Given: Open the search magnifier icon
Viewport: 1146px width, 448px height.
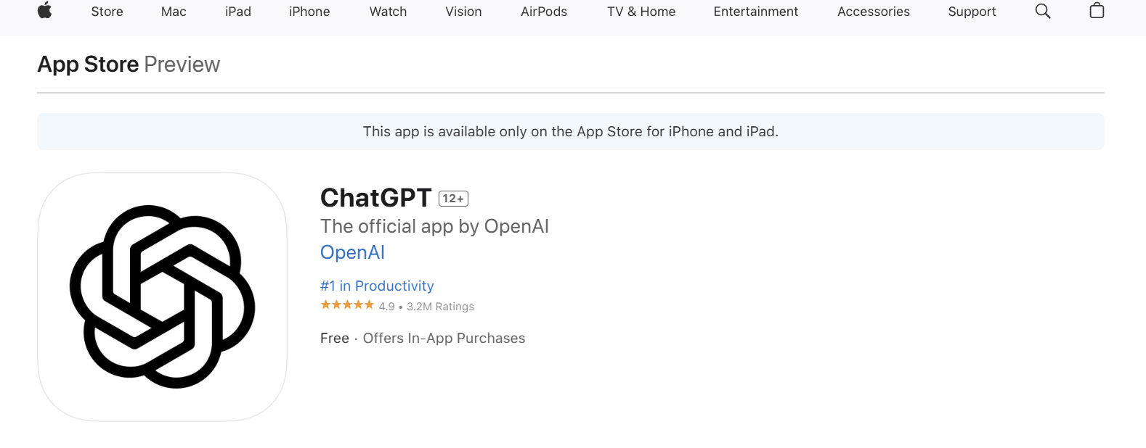Looking at the screenshot, I should pyautogui.click(x=1043, y=11).
